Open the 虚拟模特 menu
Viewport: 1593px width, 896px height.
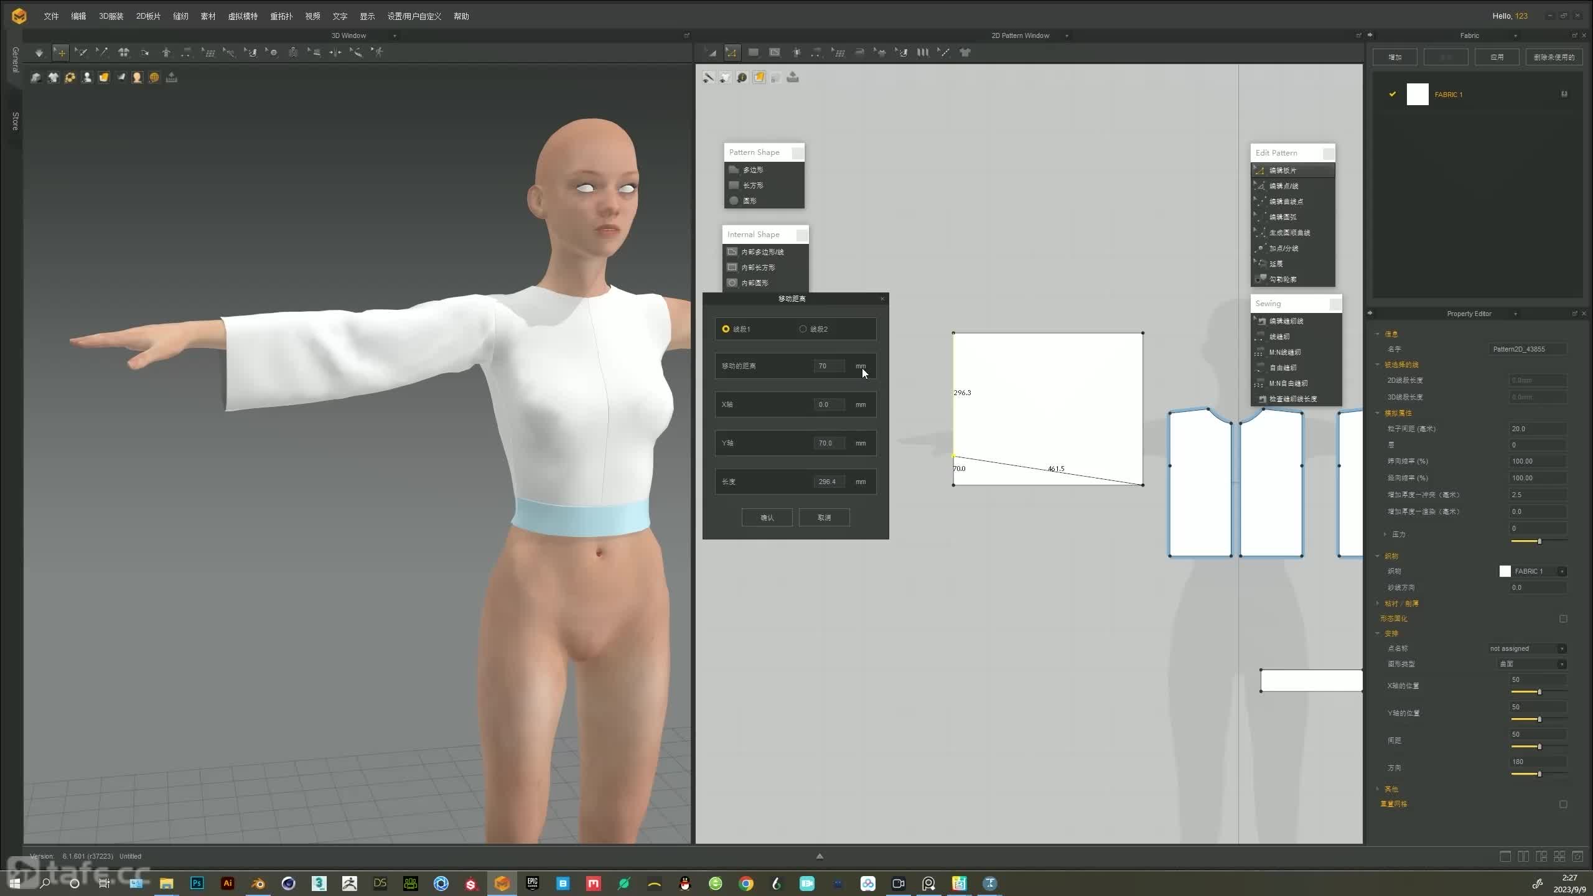[243, 16]
